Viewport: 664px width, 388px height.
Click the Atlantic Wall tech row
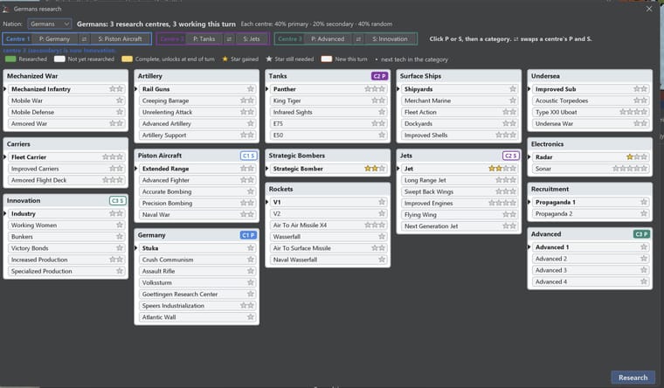tap(197, 317)
